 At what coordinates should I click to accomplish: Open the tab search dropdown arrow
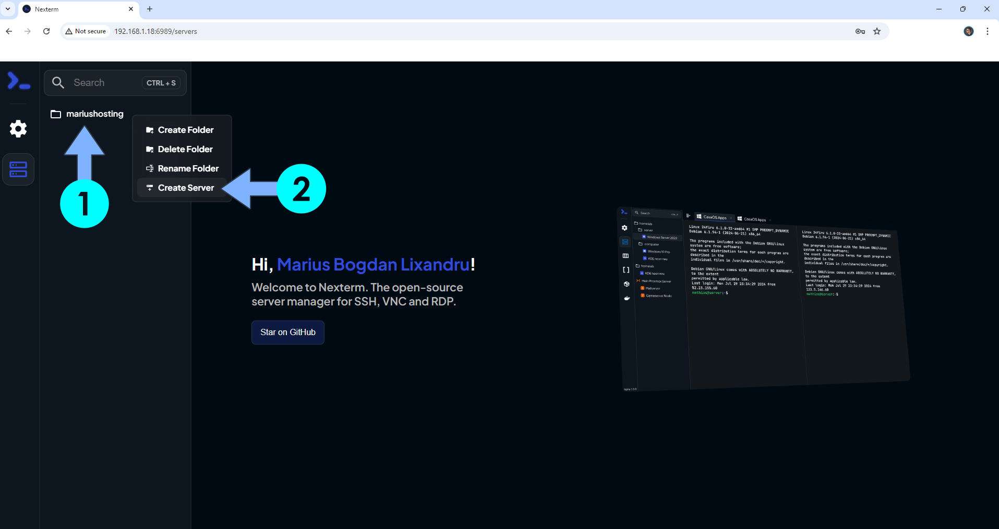coord(8,9)
